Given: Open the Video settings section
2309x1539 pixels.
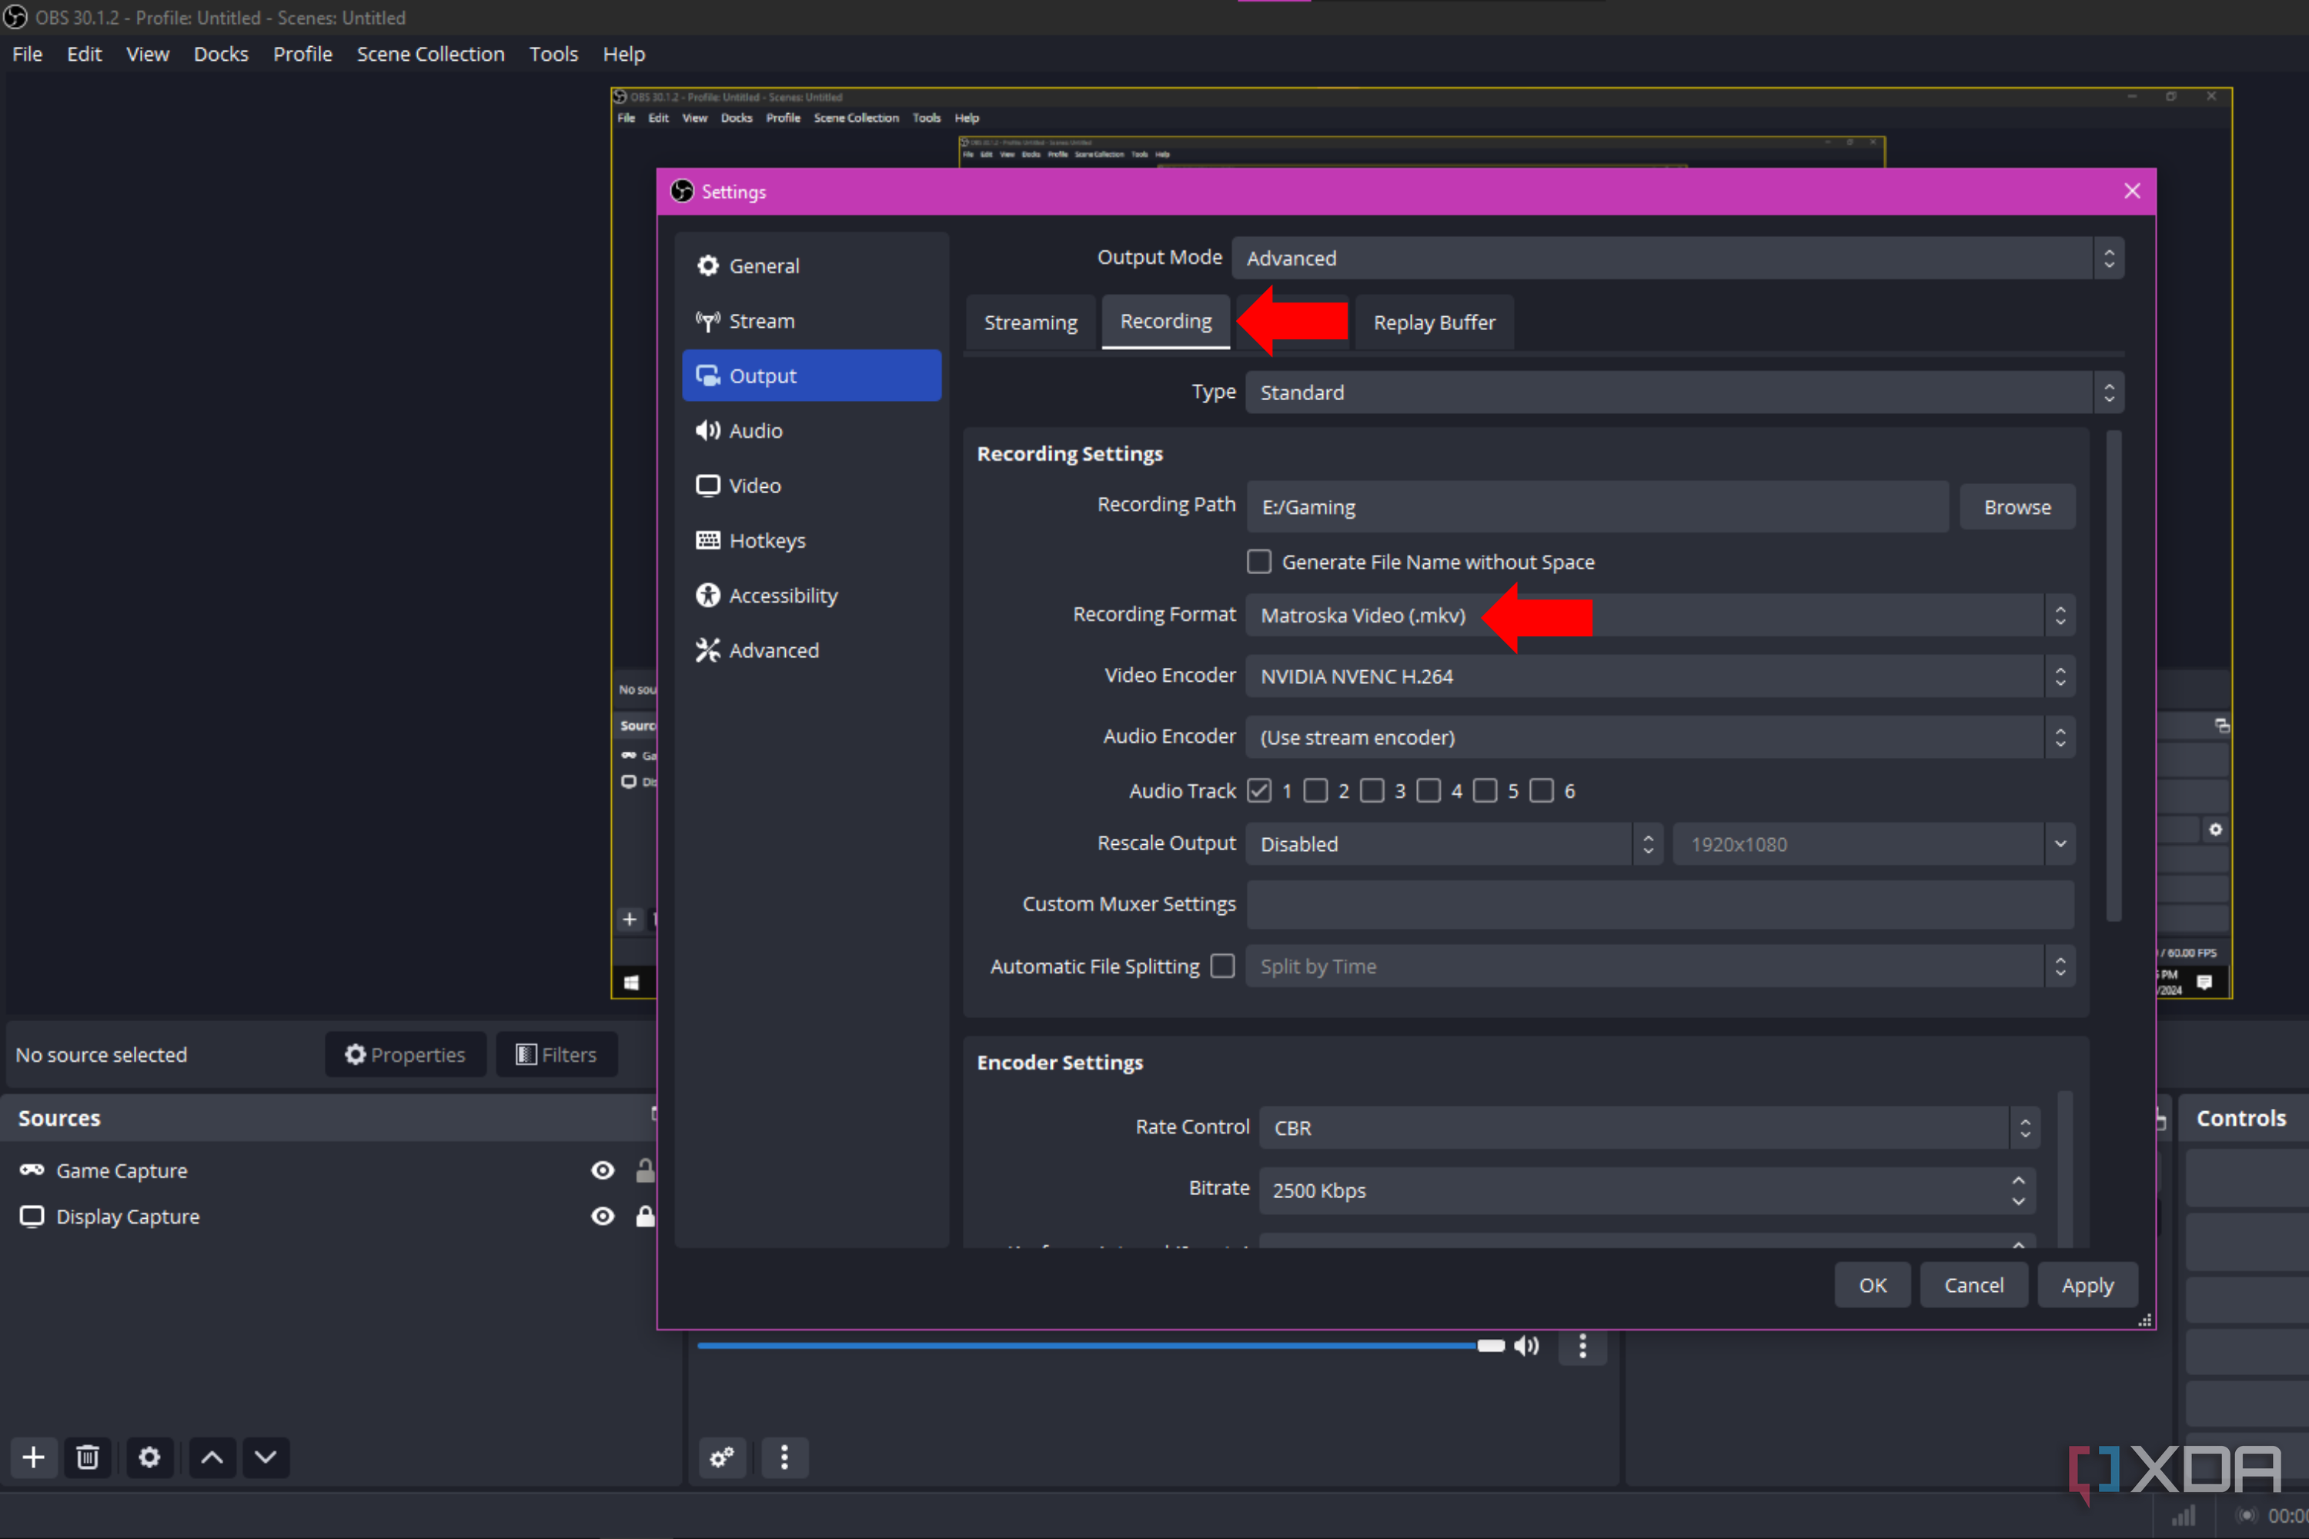Looking at the screenshot, I should tap(754, 485).
